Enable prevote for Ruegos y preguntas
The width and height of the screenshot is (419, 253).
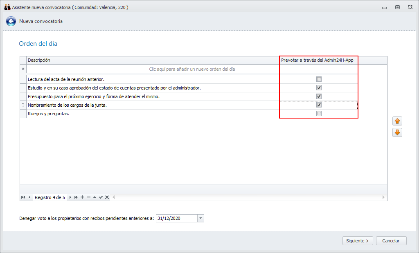coord(319,114)
